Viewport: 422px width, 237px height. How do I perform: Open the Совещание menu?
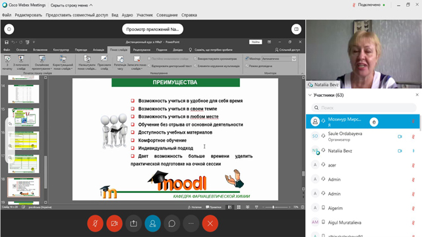pyautogui.click(x=167, y=15)
